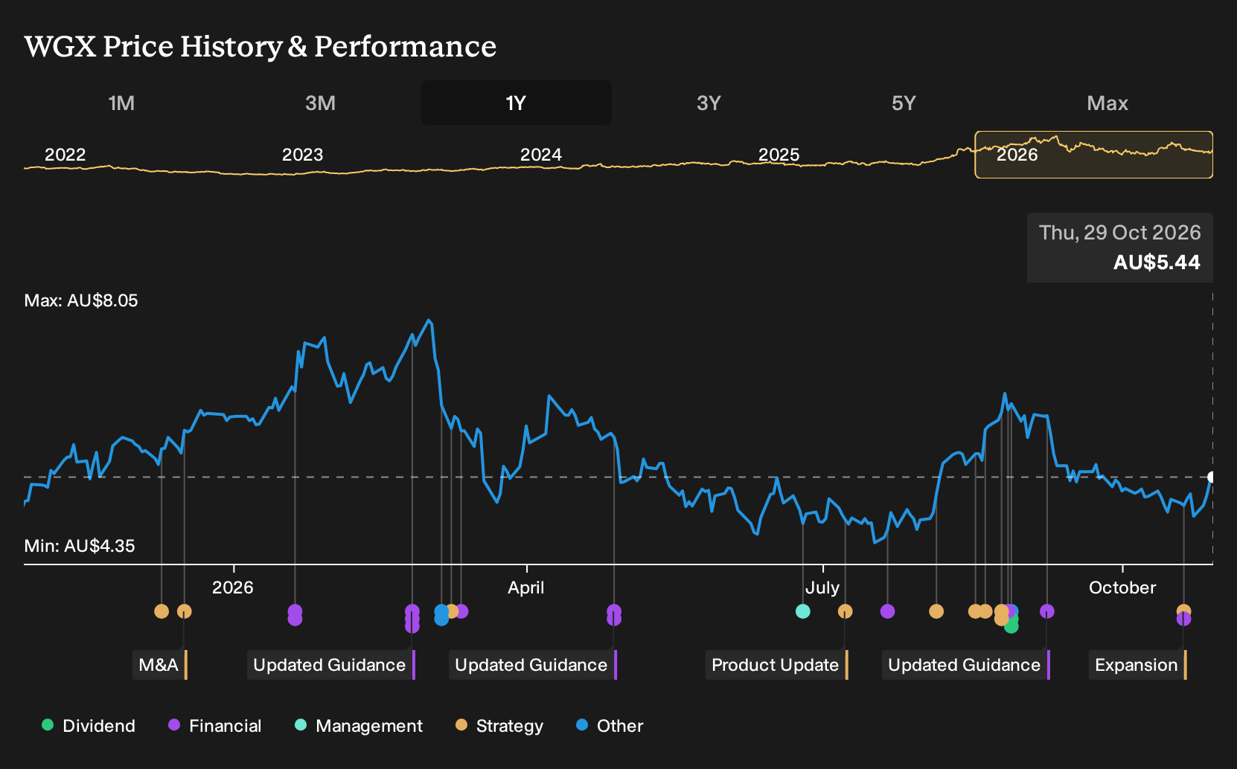
Task: Click the teal Management event dot near July
Action: pyautogui.click(x=802, y=611)
